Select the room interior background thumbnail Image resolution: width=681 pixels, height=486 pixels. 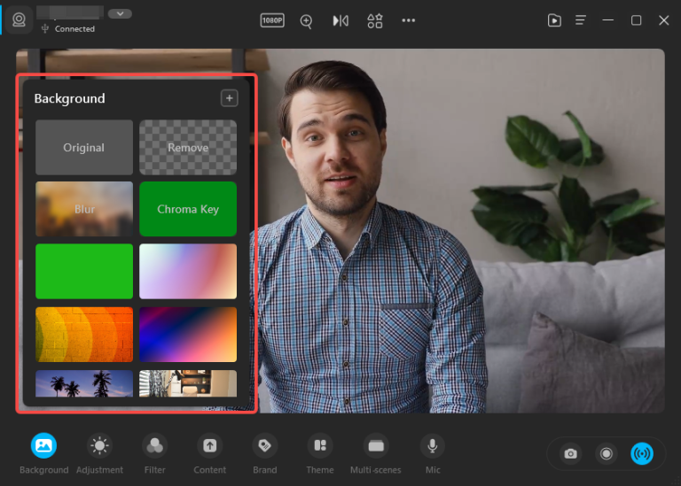point(188,383)
